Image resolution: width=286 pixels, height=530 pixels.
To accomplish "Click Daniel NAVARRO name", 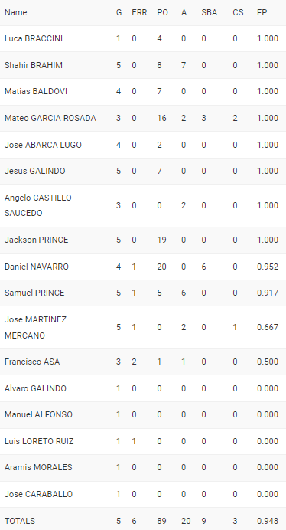I will pos(37,267).
